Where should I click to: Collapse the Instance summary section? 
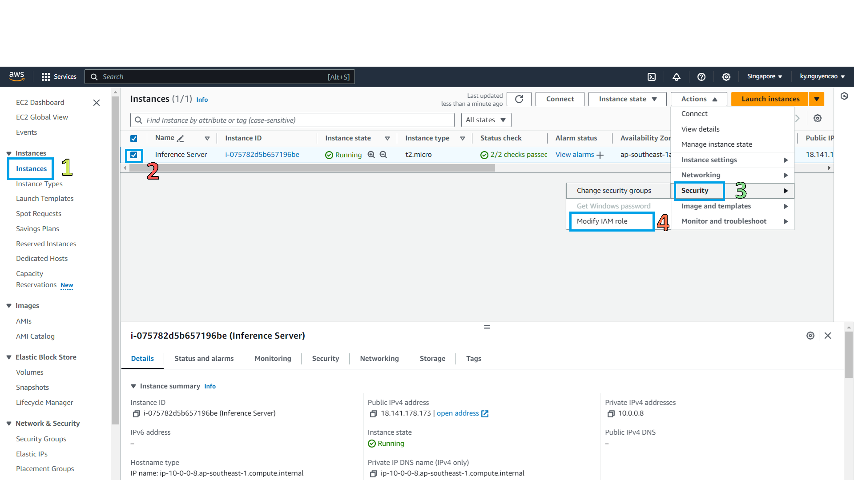pyautogui.click(x=133, y=386)
